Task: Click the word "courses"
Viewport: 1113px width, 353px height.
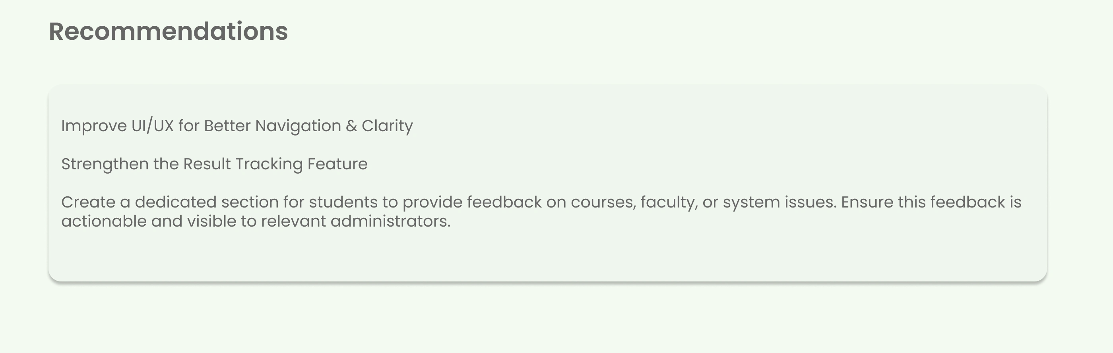Action: click(x=603, y=202)
